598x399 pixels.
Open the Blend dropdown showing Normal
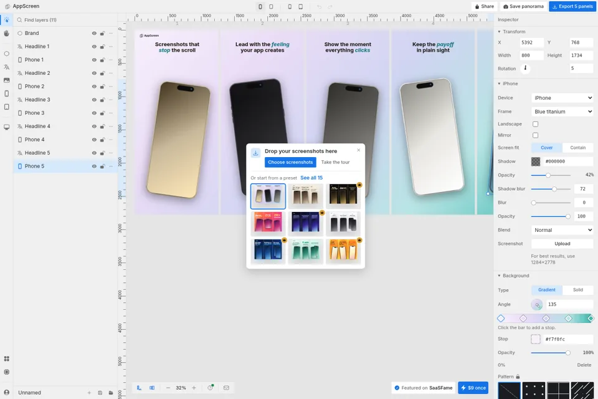pos(562,230)
